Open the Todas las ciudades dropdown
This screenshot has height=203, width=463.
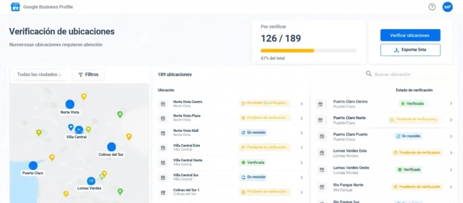[40, 75]
